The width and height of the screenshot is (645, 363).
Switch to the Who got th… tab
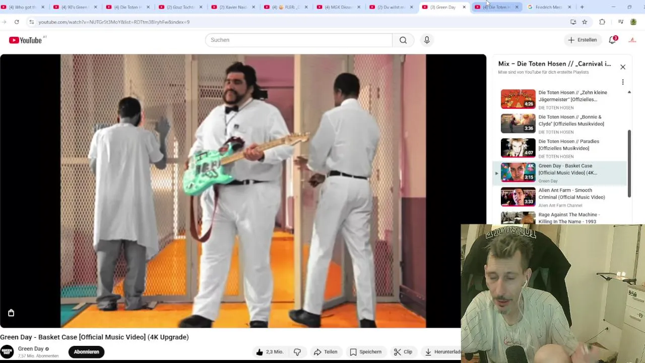tap(23, 7)
